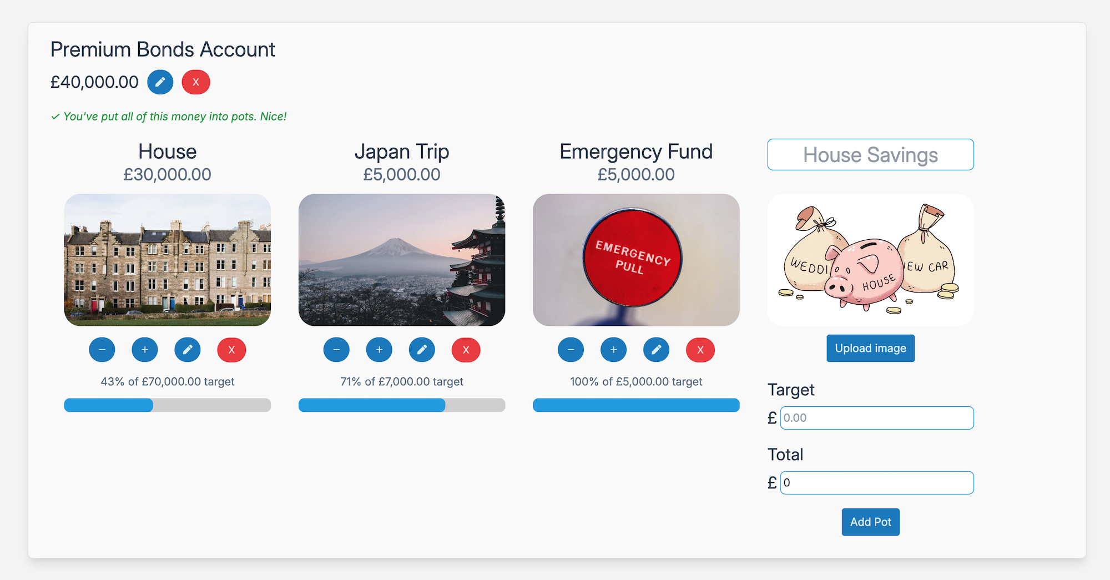
Task: Add money to Emergency Fund pot
Action: (613, 350)
